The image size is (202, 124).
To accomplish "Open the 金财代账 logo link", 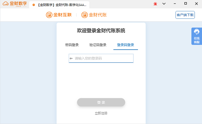I will tap(94, 15).
